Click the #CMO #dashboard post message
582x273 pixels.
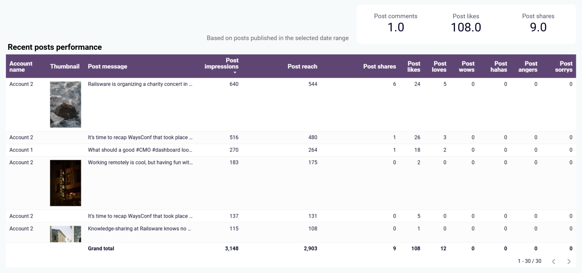140,150
